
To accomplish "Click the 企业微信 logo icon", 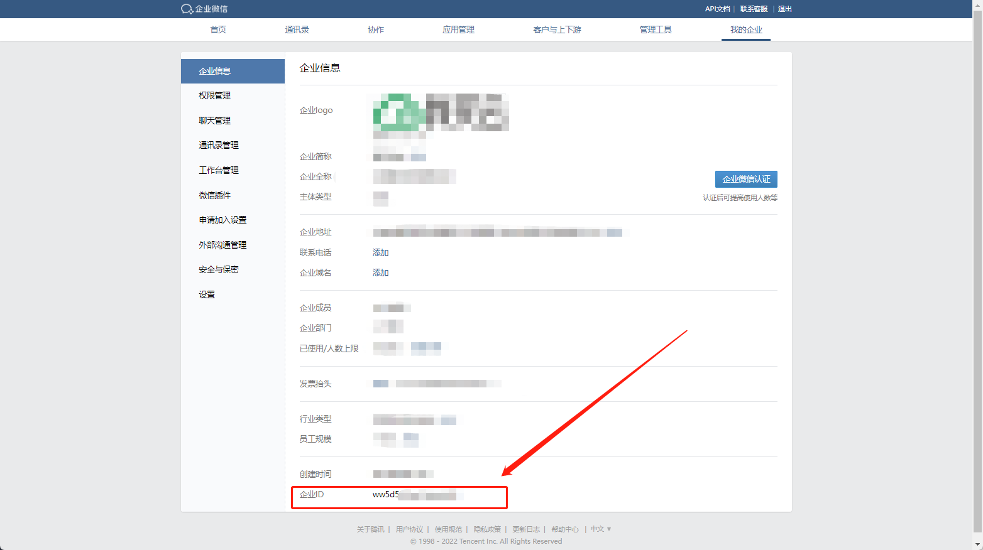I will [x=187, y=9].
